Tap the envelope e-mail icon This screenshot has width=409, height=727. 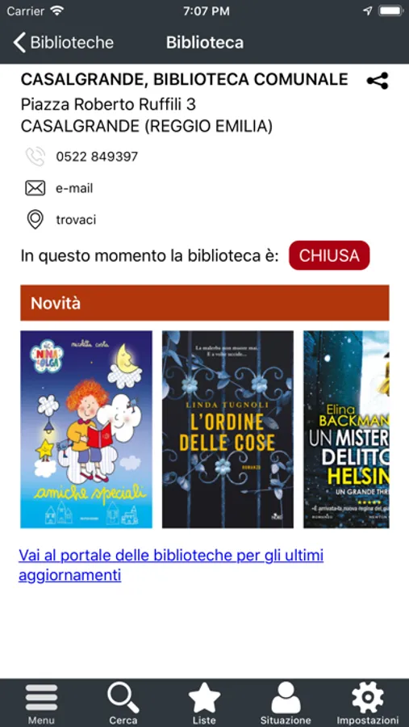coord(35,188)
